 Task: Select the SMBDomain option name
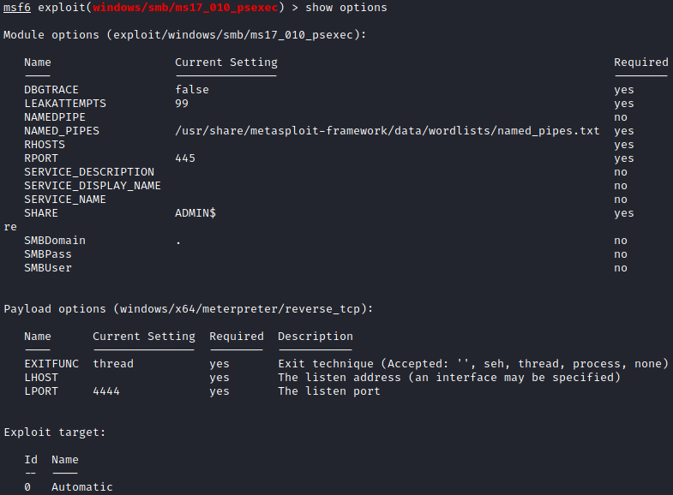pos(55,241)
